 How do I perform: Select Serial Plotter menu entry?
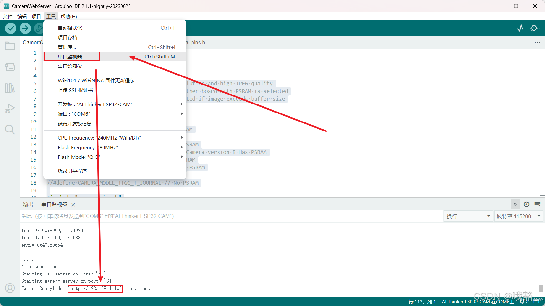(115, 66)
